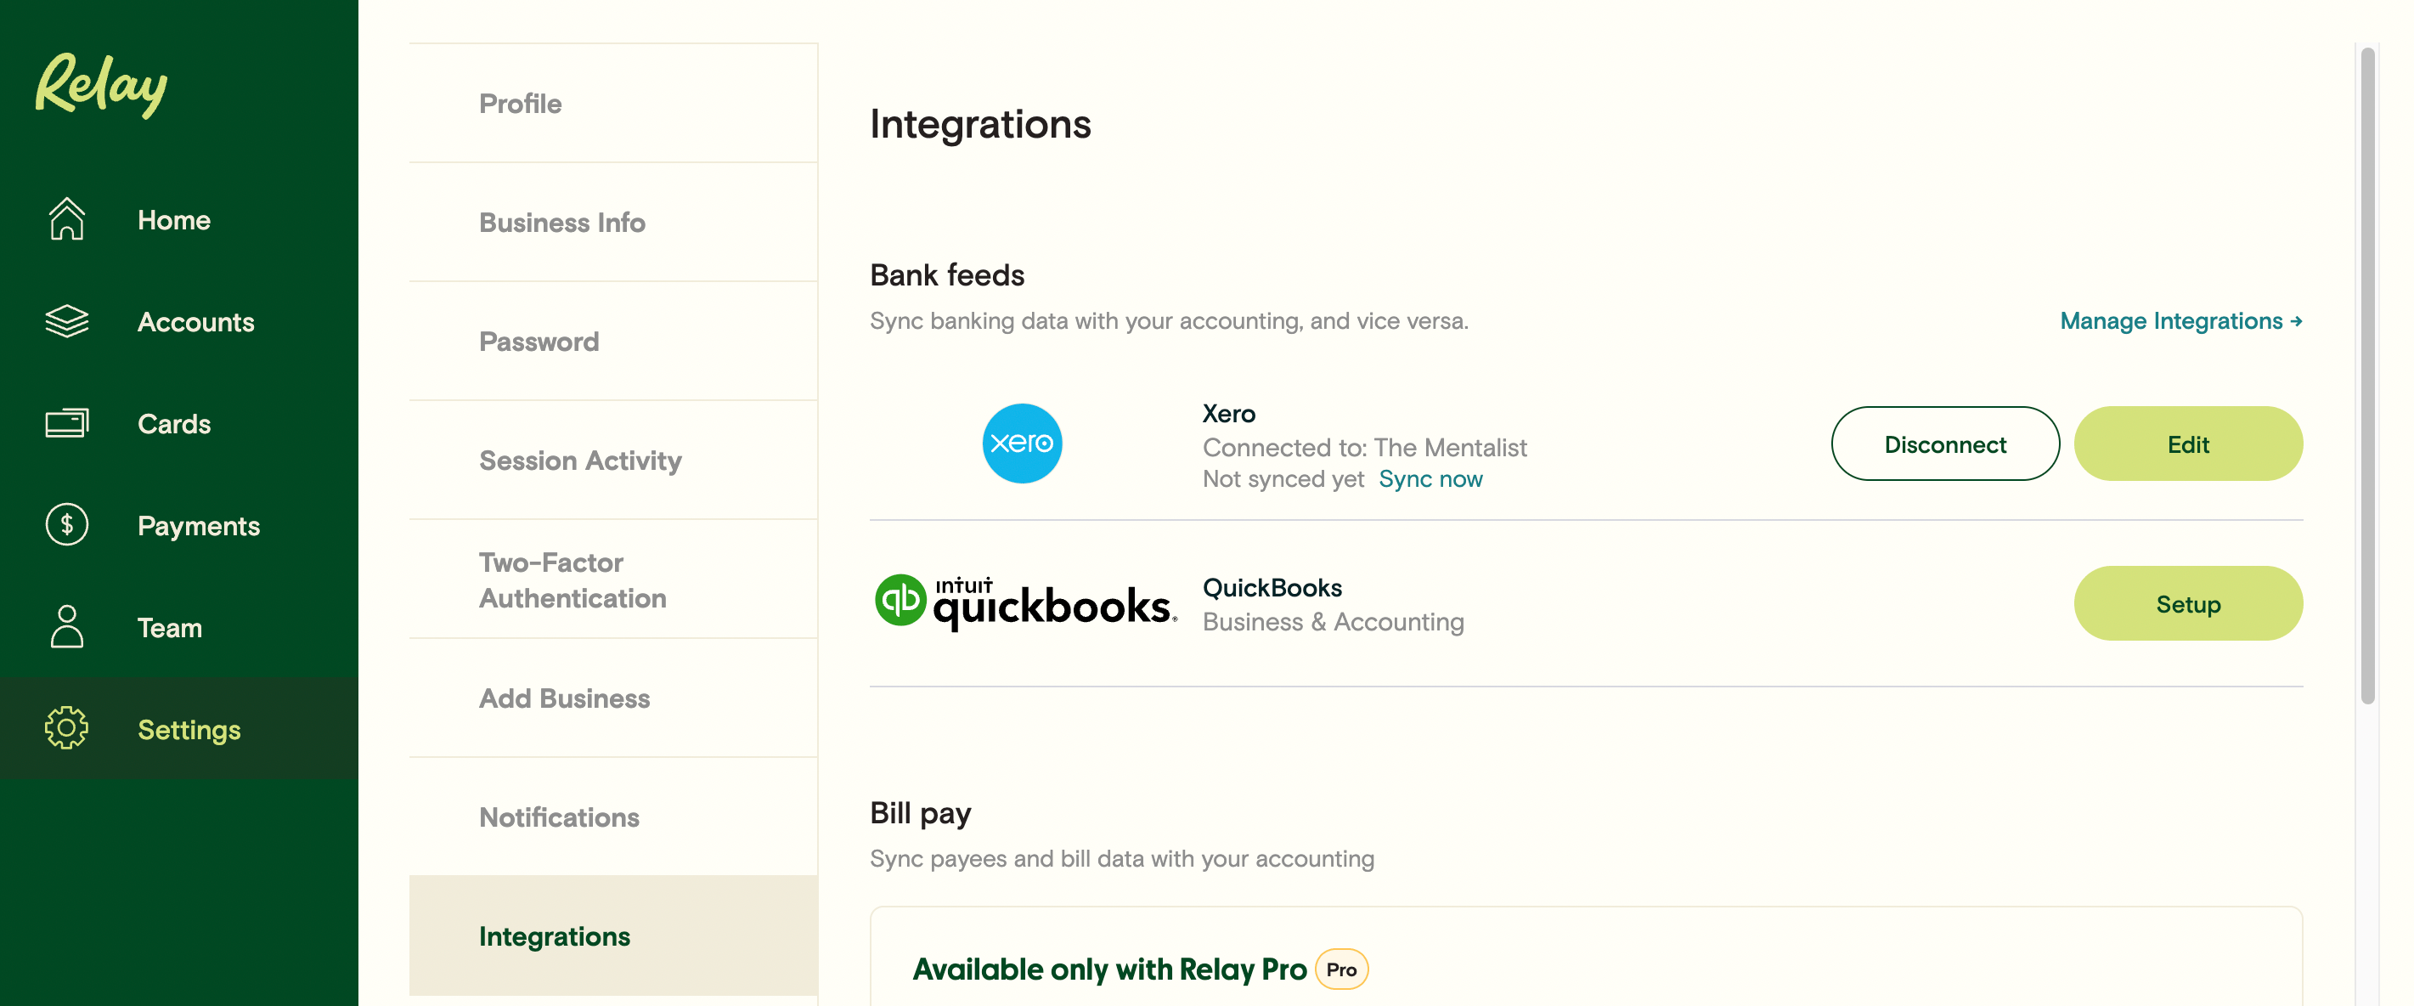Open Two-Factor Authentication settings
Viewport: 2414px width, 1006px height.
572,579
